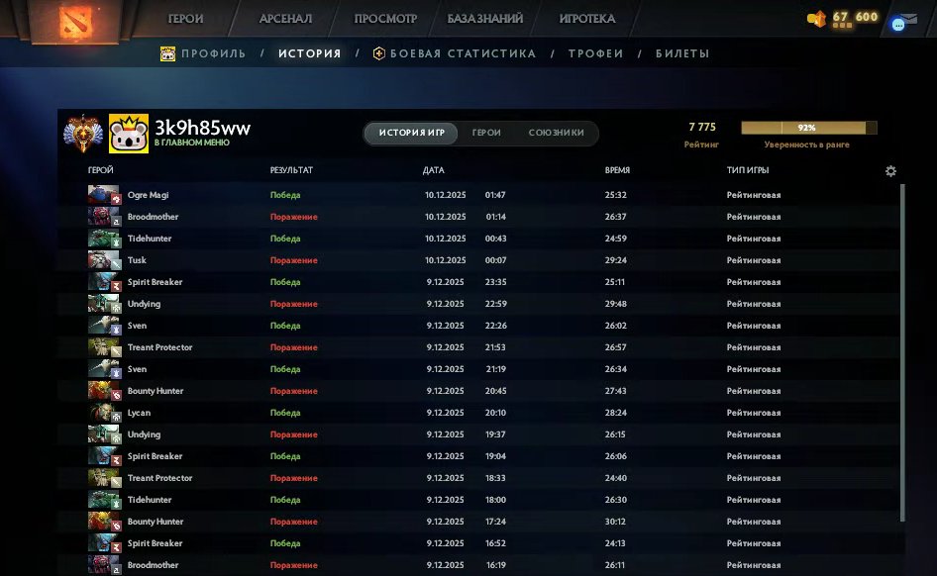Click the Broodmother hero portrait

[x=104, y=216]
